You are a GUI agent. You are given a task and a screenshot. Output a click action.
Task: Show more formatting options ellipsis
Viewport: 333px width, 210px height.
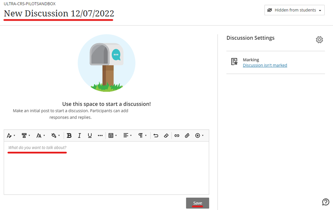click(x=100, y=135)
